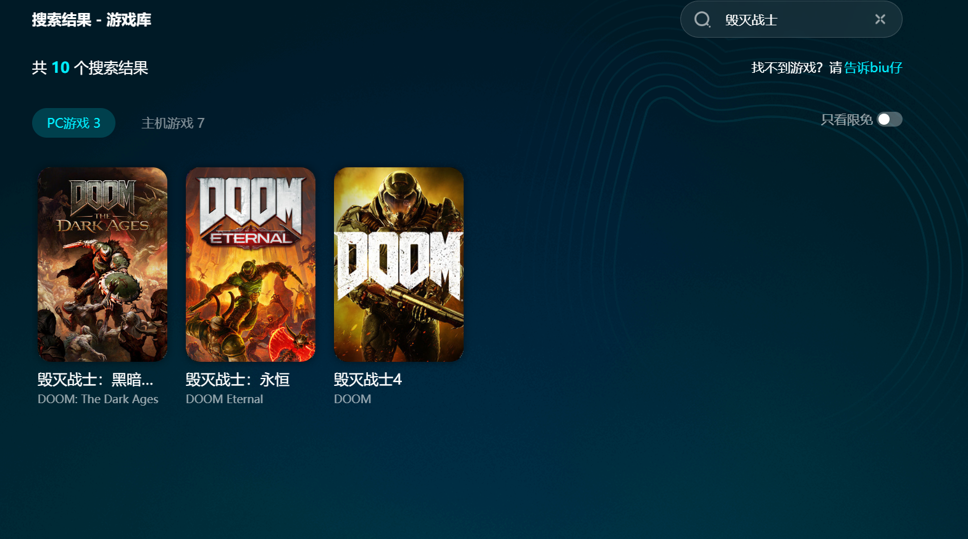Click the 只看限免 label
Image resolution: width=968 pixels, height=539 pixels.
point(846,120)
